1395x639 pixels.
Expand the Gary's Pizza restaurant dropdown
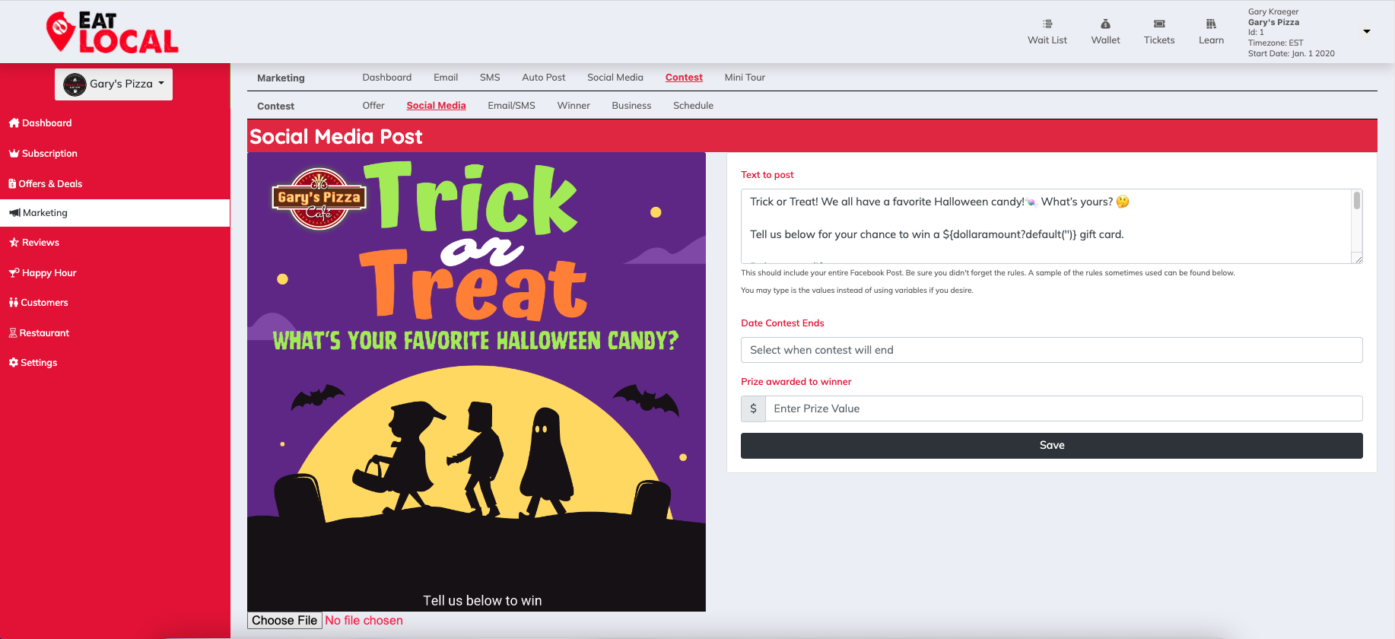(114, 84)
